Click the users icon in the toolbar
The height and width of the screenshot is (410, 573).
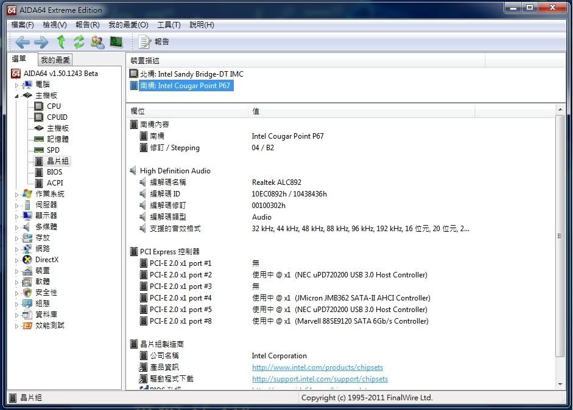[x=97, y=42]
